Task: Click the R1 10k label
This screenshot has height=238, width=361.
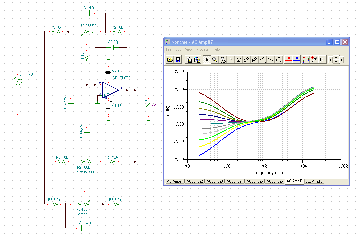Action: pos(82,56)
